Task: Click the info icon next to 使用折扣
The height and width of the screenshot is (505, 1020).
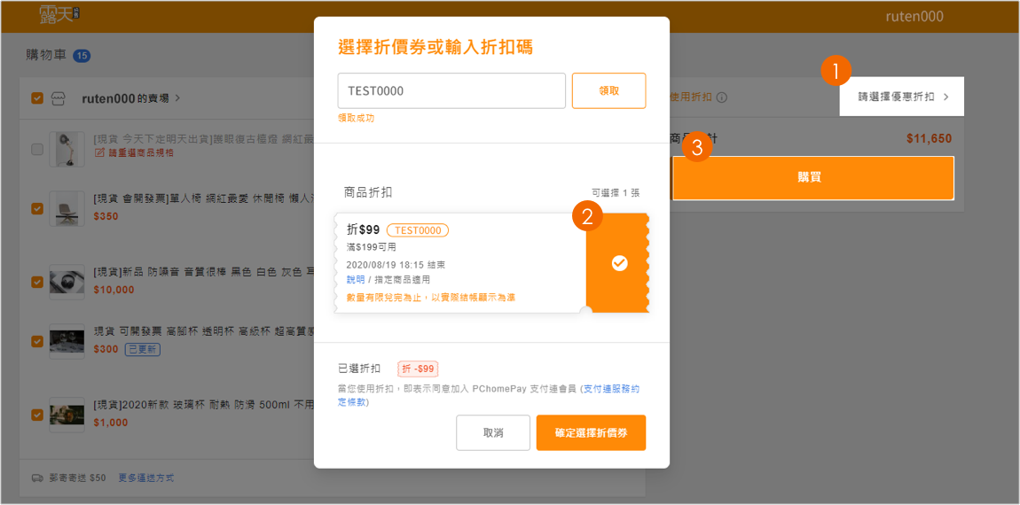Action: 721,97
